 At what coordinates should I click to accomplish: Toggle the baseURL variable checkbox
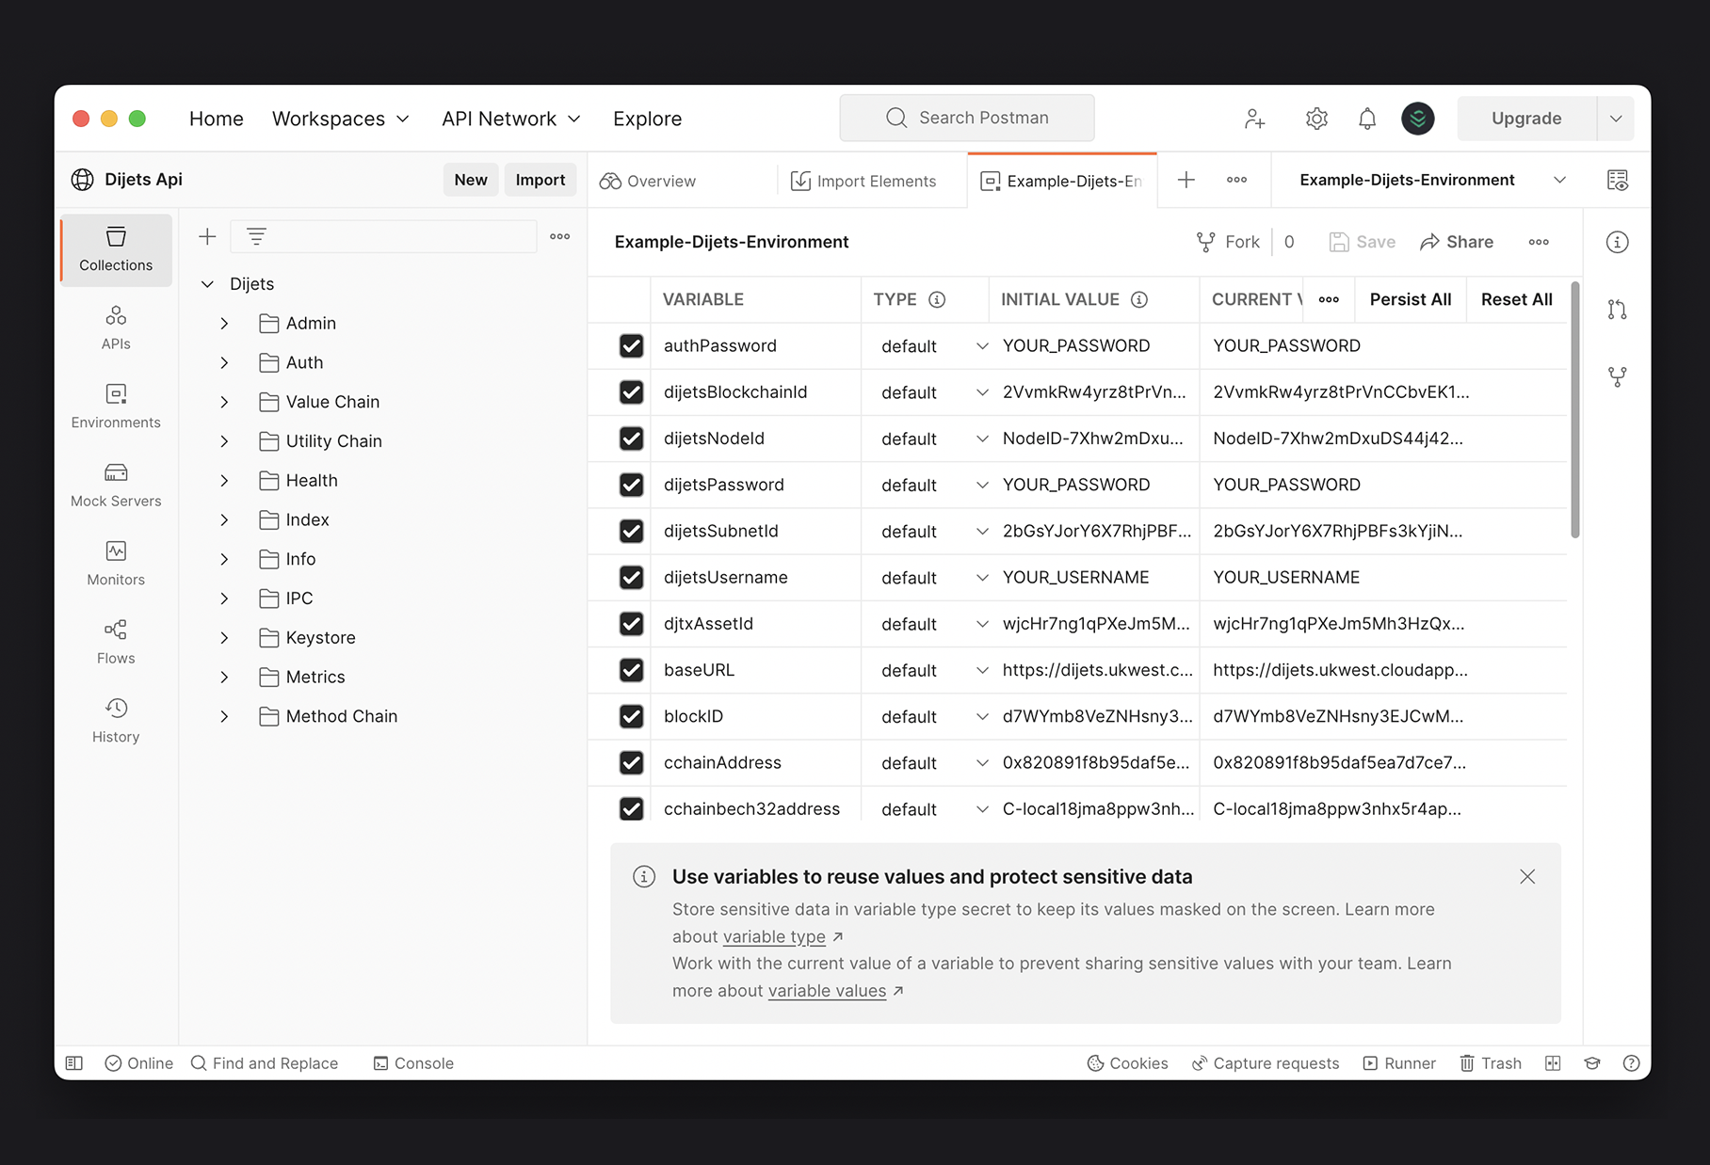coord(631,670)
